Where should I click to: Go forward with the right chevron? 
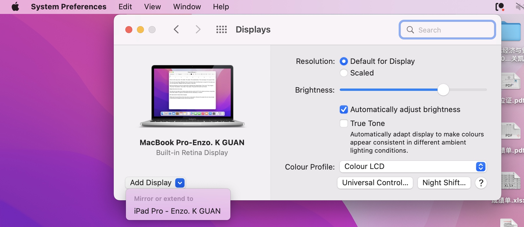point(198,29)
